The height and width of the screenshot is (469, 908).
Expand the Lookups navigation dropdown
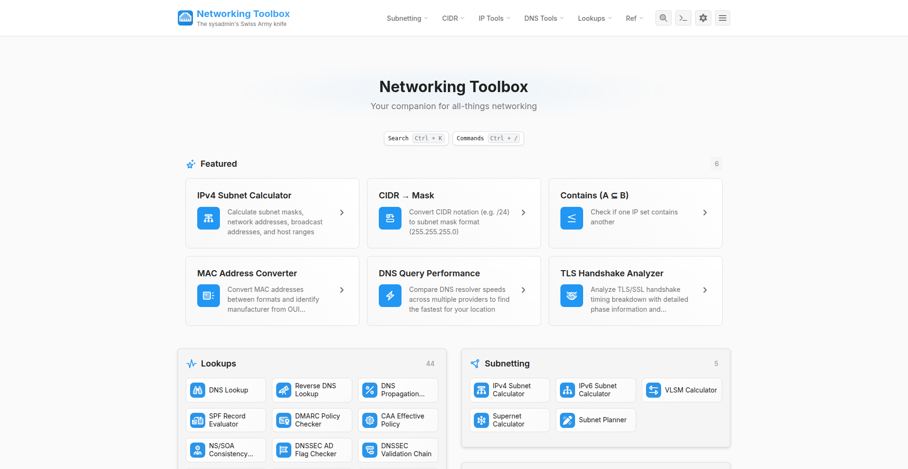(x=595, y=18)
